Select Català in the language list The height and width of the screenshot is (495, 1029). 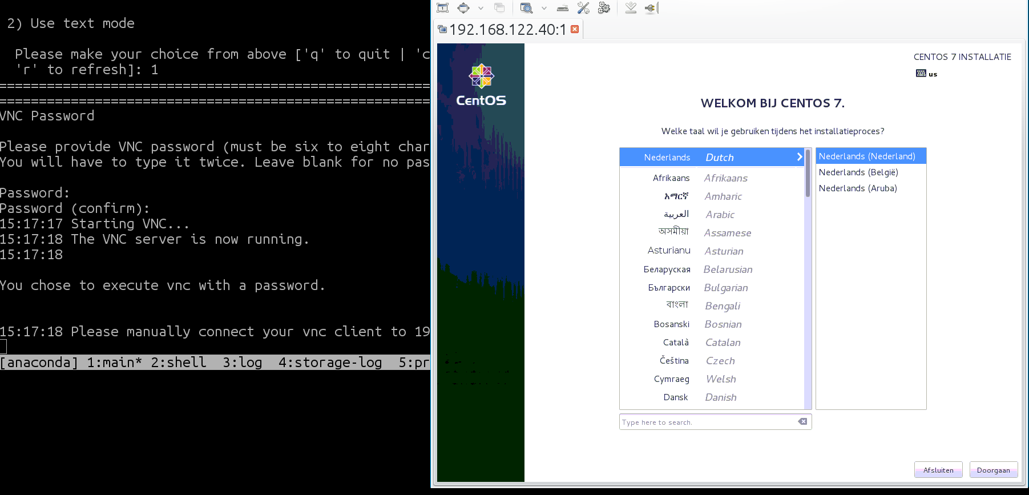click(x=712, y=343)
